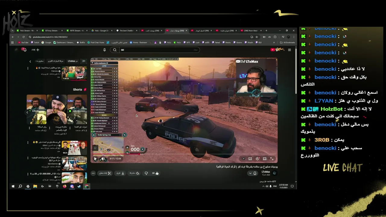
Task: Open the 50:31 xBear video thumbnail
Action: 74,148
